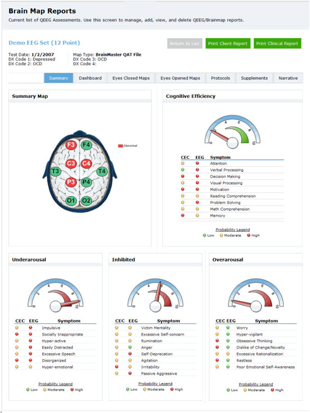Click the Print Clinical Report button
This screenshot has width=310, height=413.
[x=277, y=43]
